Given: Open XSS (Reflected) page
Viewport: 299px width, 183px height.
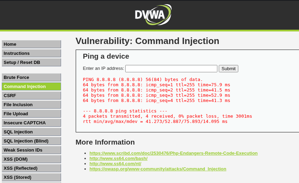Looking at the screenshot, I should 31,168.
